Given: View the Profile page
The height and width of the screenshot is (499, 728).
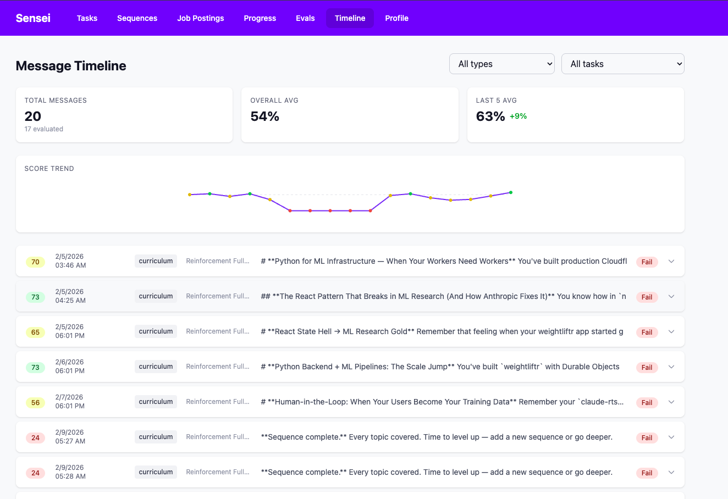Looking at the screenshot, I should 396,18.
